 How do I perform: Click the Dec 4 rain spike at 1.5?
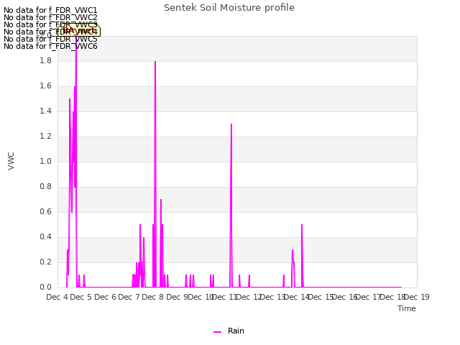70,99
